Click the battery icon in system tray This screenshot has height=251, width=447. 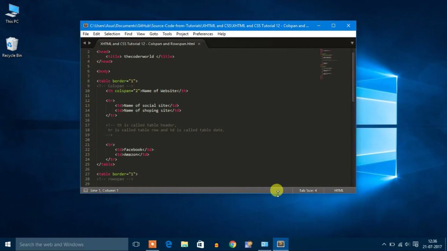[392, 244]
